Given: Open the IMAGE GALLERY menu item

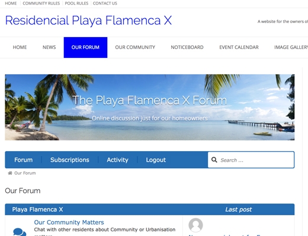Looking at the screenshot, I should [x=291, y=47].
